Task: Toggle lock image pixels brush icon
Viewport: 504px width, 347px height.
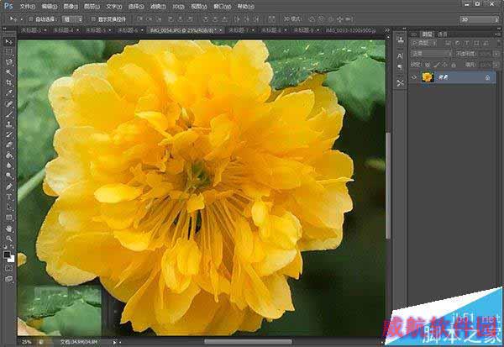Action: coord(437,65)
